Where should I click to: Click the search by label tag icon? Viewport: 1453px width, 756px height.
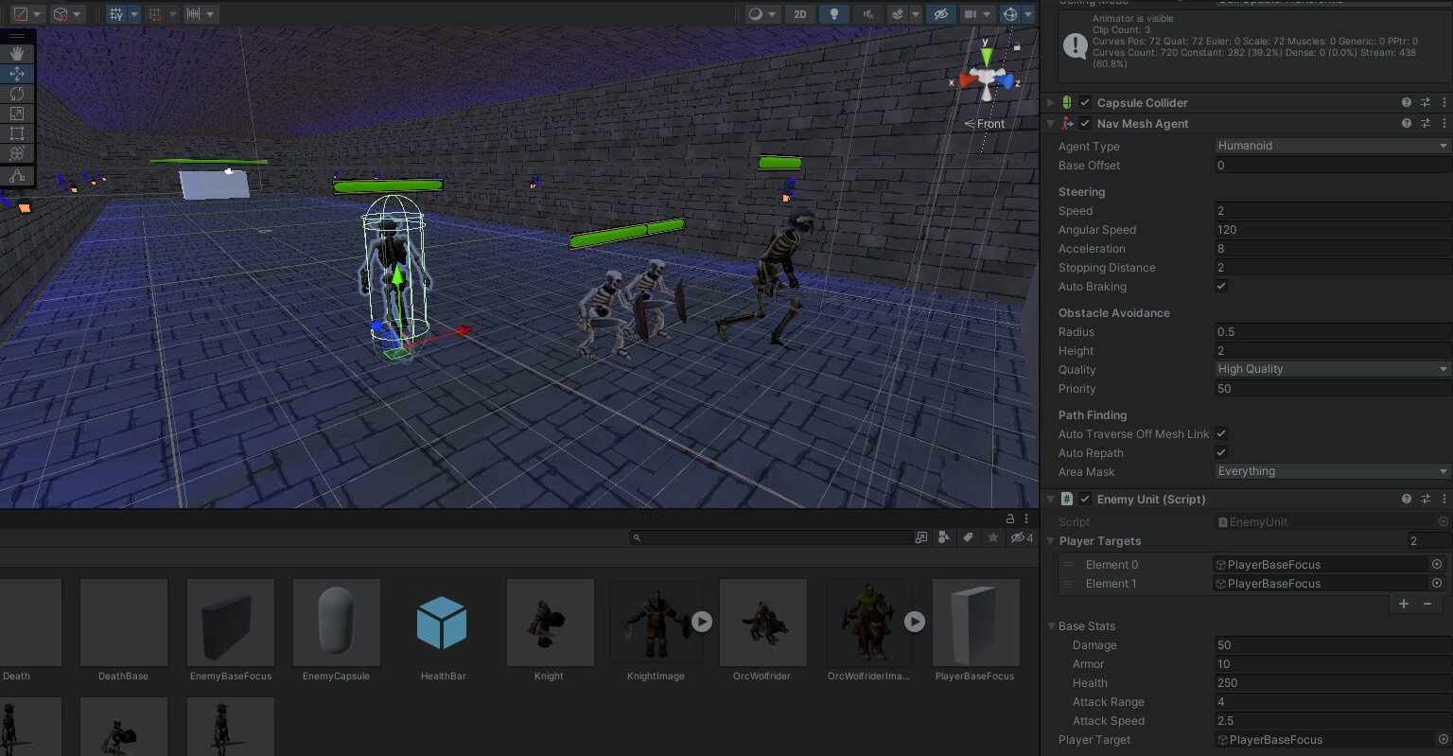(x=968, y=537)
